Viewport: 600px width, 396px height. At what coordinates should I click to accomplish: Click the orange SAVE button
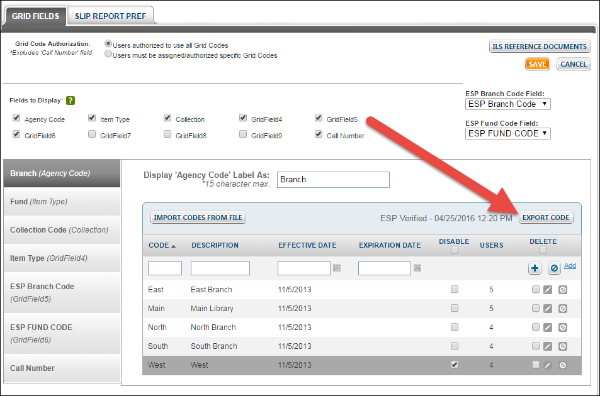pyautogui.click(x=537, y=63)
